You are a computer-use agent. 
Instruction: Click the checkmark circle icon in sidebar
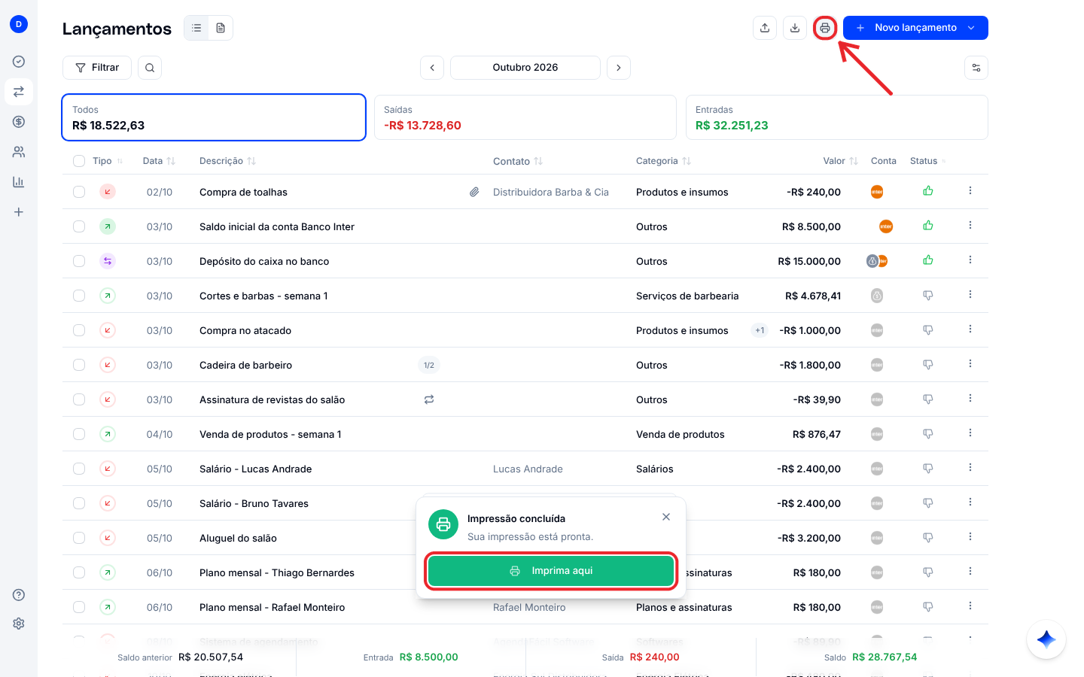point(19,62)
